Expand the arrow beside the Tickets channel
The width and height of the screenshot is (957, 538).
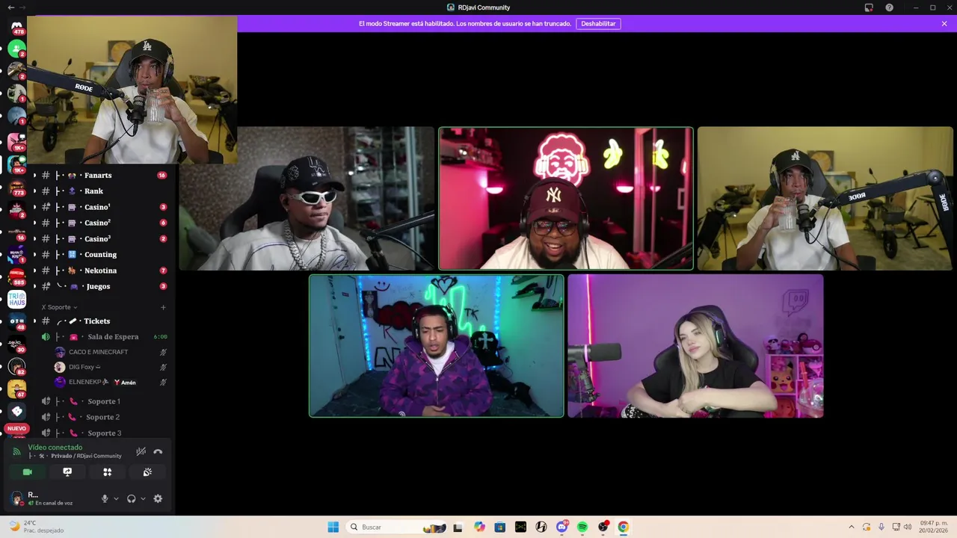pyautogui.click(x=34, y=321)
